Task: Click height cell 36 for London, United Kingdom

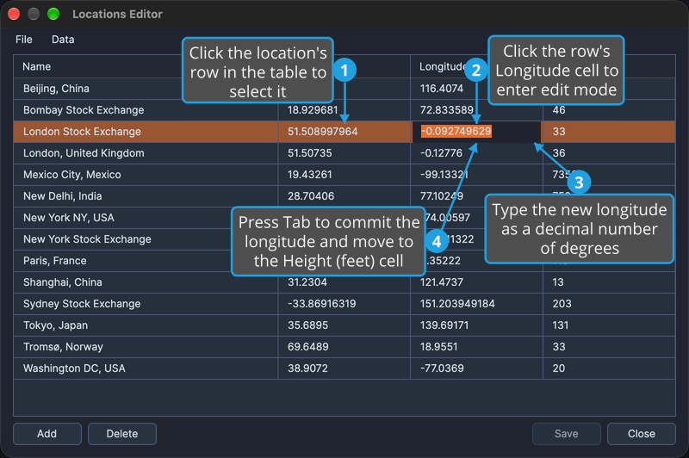Action: (609, 153)
